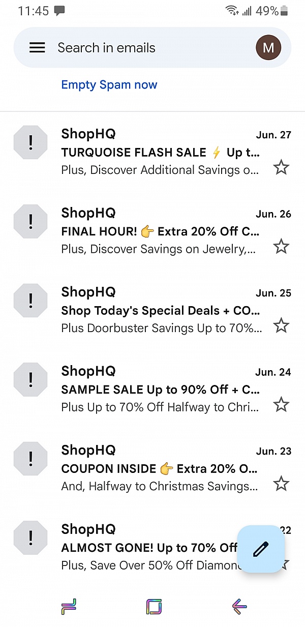
Task: Tap the spam sender icon for FINAL HOUR email
Action: 30,221
